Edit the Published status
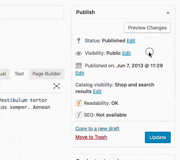Viewport: 180px width, 160px height. pos(131,41)
